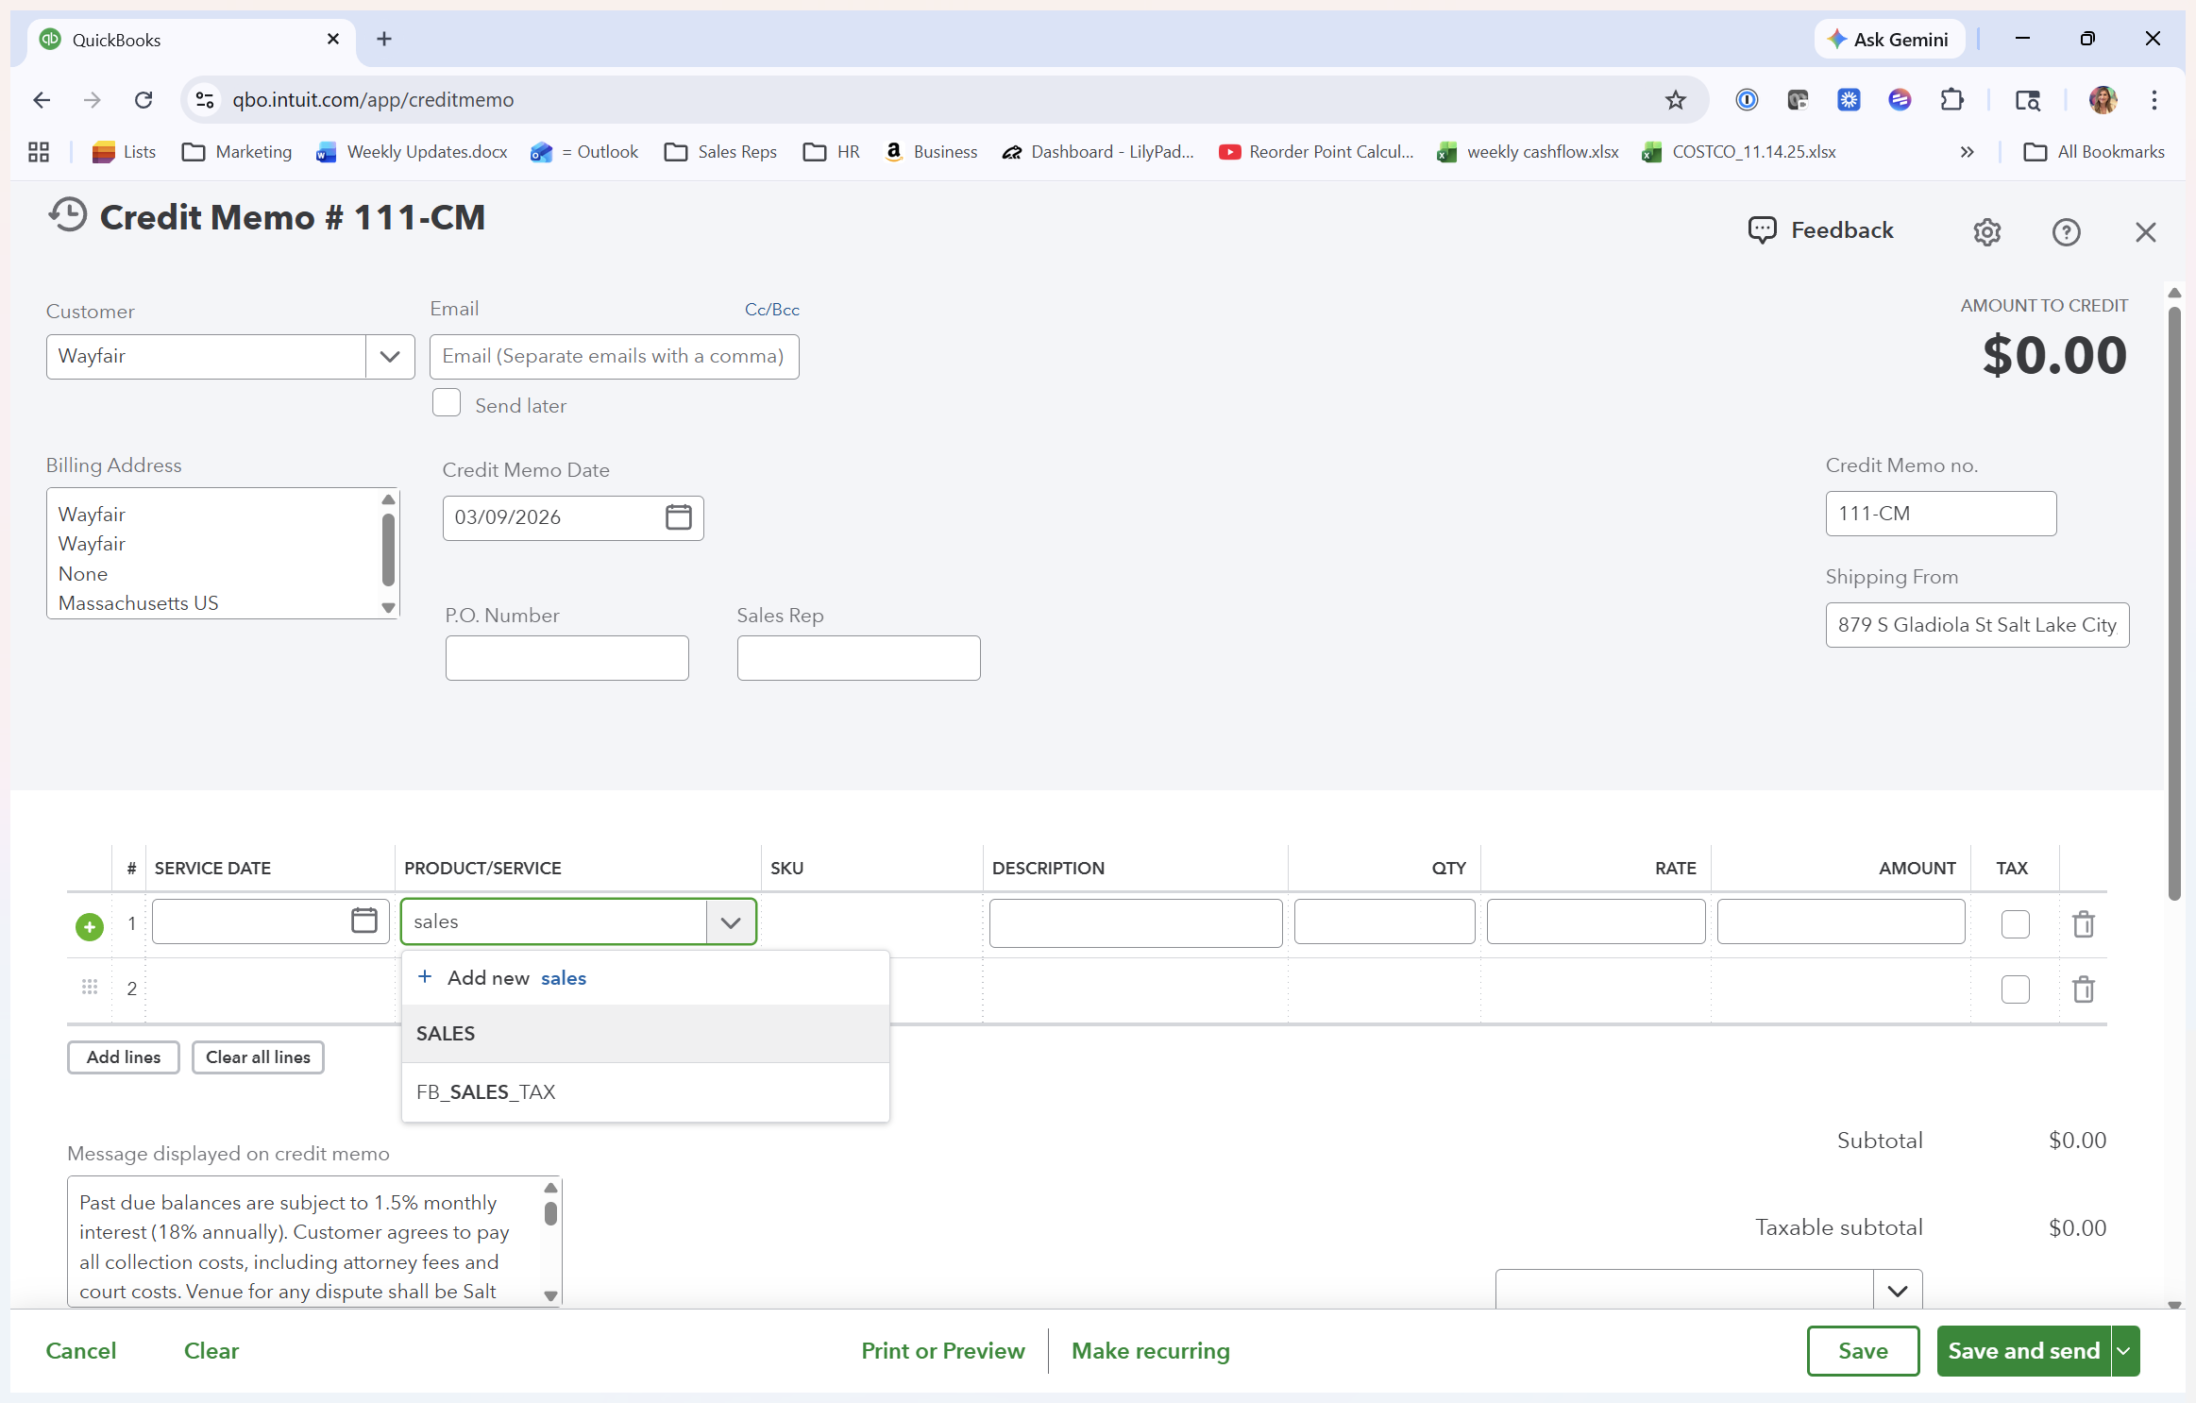The height and width of the screenshot is (1403, 2196).
Task: Click the Cc/Bcc link
Action: point(771,310)
